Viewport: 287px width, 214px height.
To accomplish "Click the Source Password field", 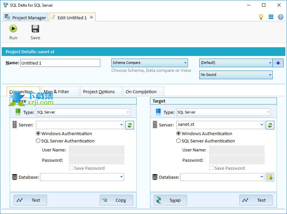I will 96,160.
